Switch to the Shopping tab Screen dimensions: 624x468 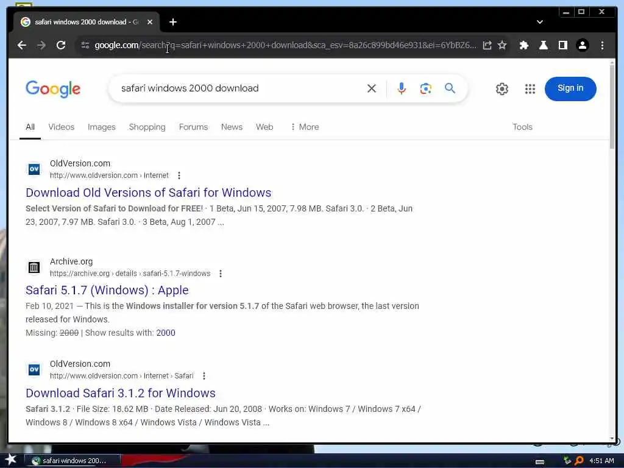pyautogui.click(x=147, y=127)
